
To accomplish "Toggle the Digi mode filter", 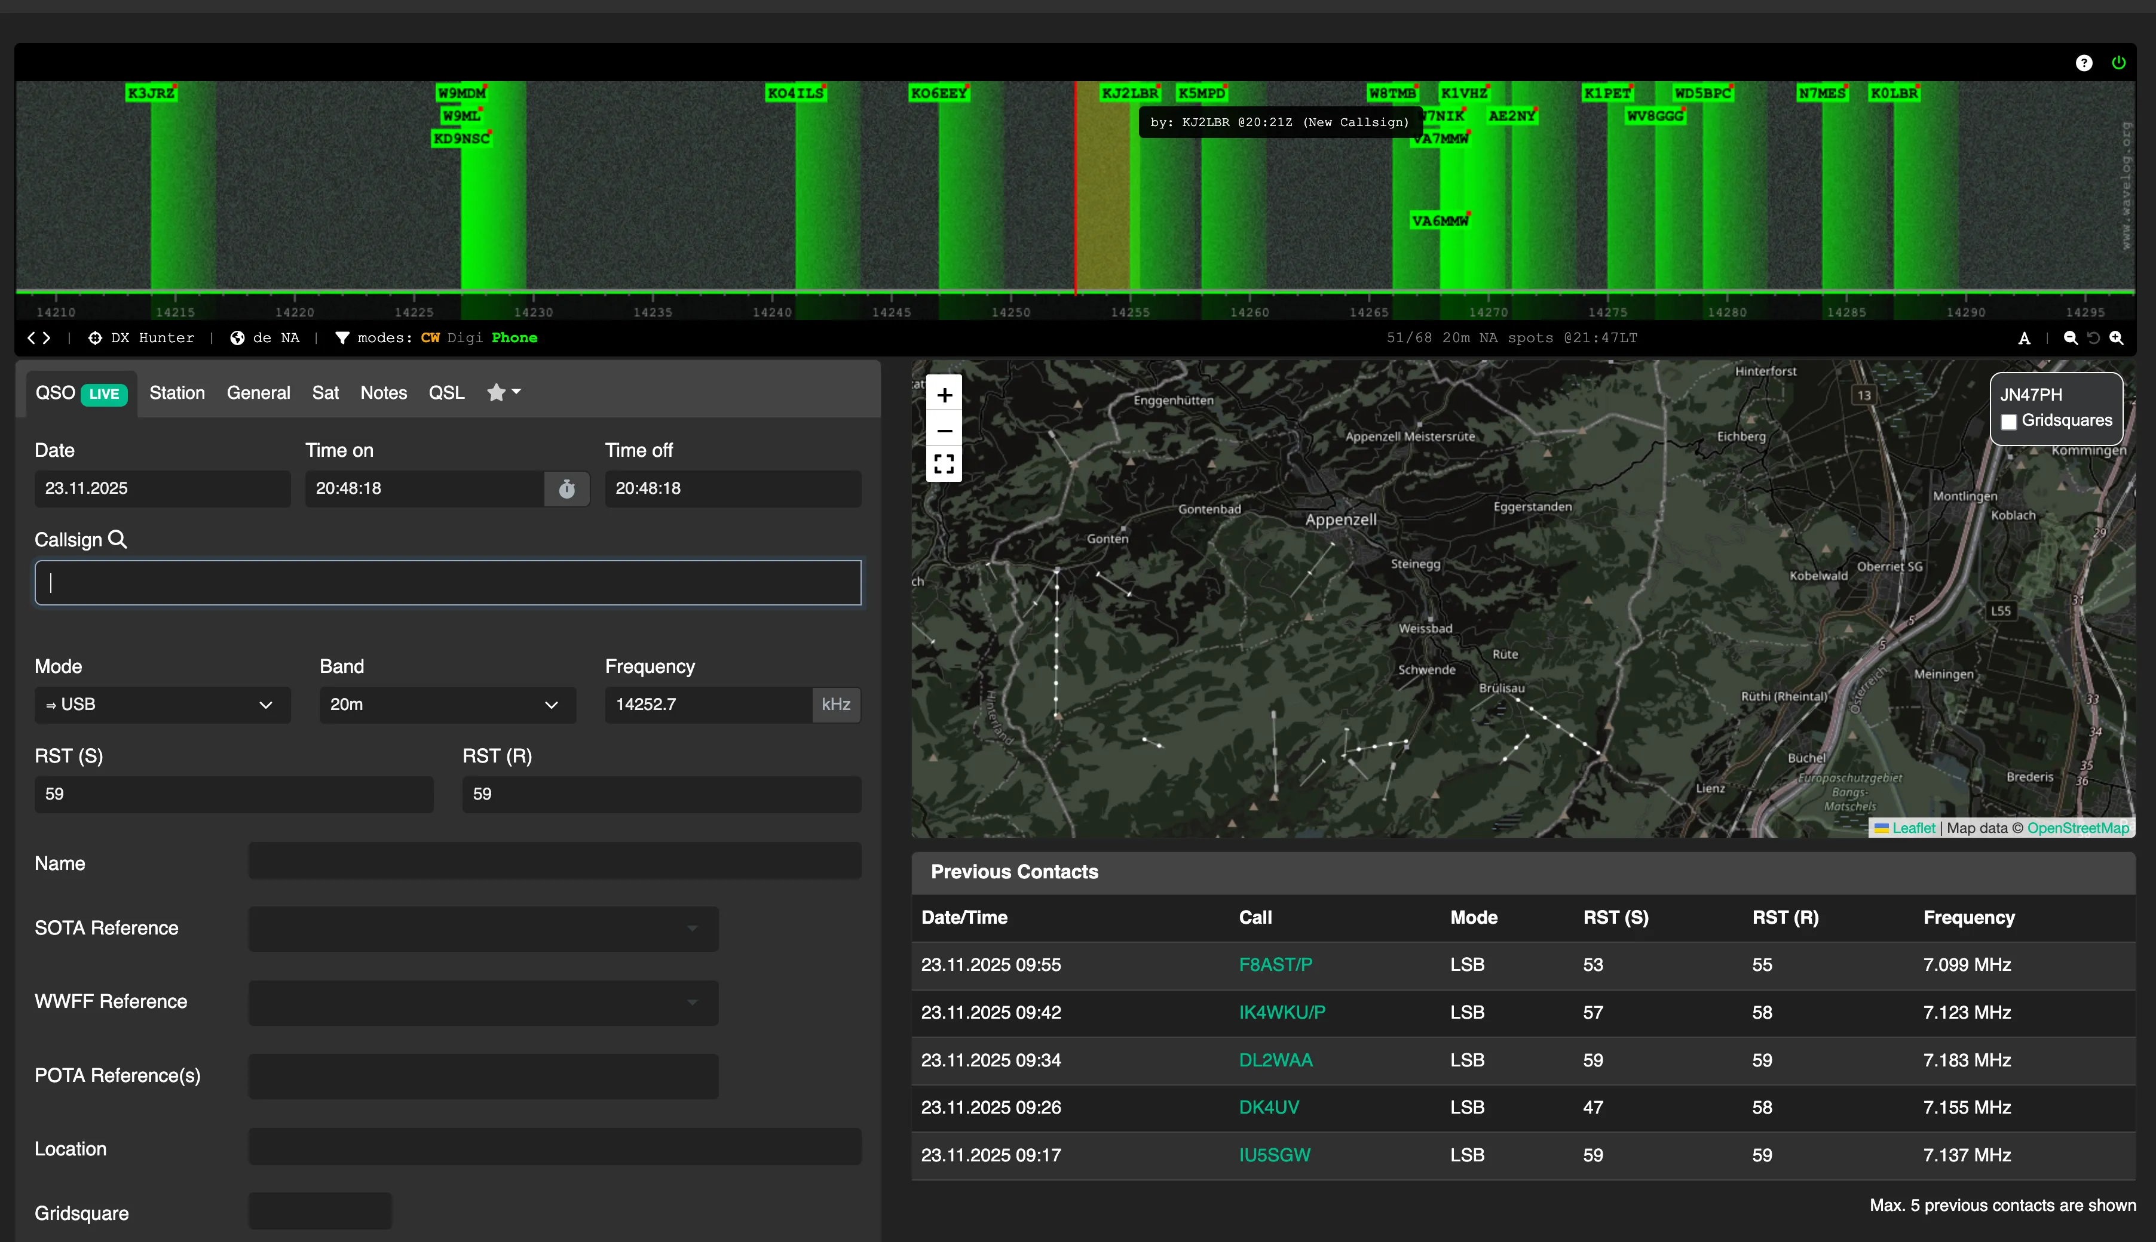I will point(465,338).
